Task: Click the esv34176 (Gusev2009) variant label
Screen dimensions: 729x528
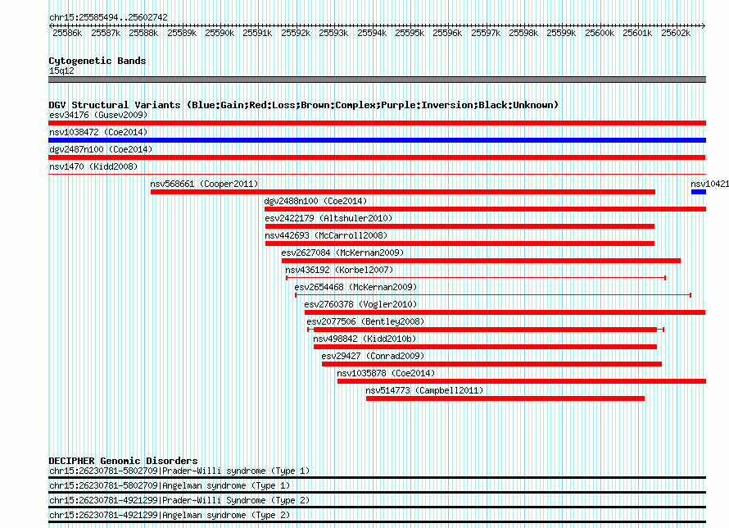Action: click(x=98, y=115)
